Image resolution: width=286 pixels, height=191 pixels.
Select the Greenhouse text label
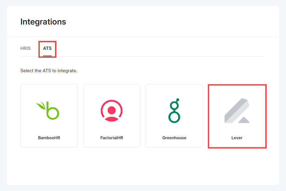click(174, 138)
